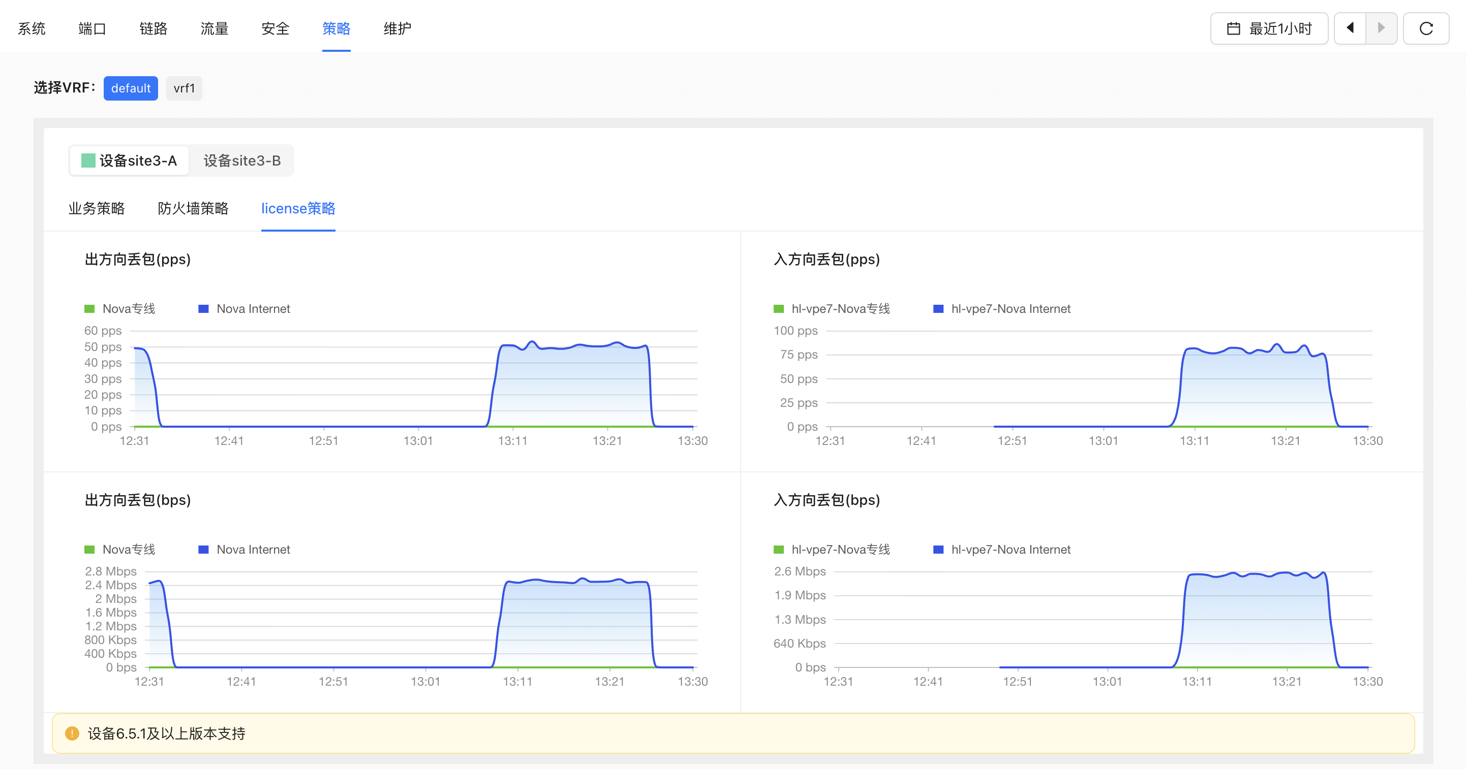Click green square icon on 设备site3-A
This screenshot has height=769, width=1466.
88,161
